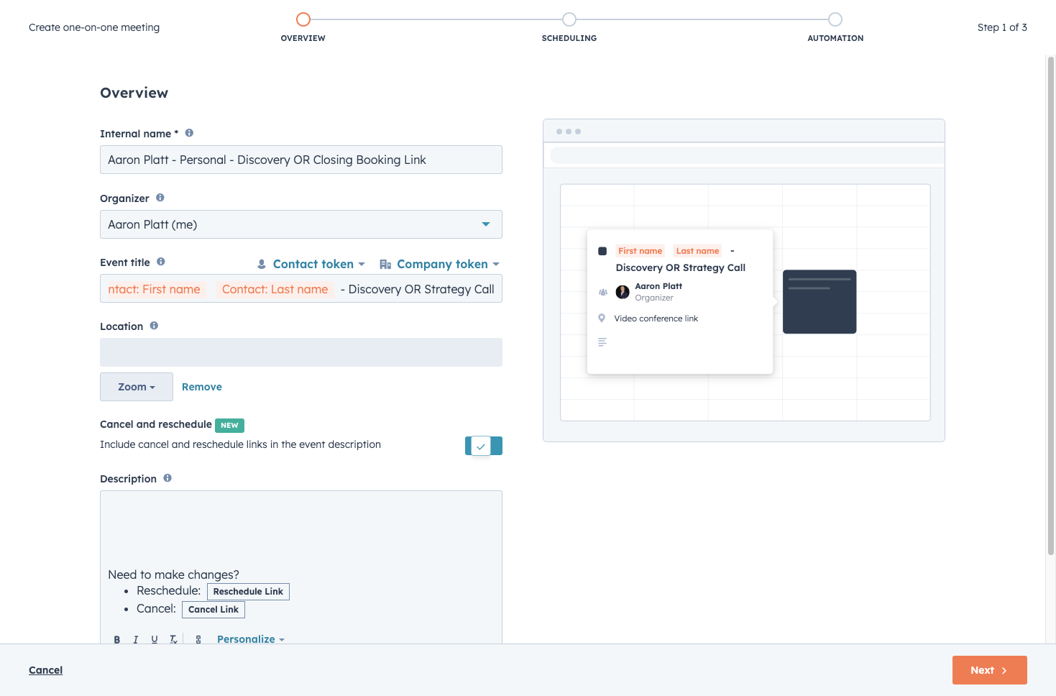1056x696 pixels.
Task: Open the Zoom location dropdown
Action: coord(137,387)
